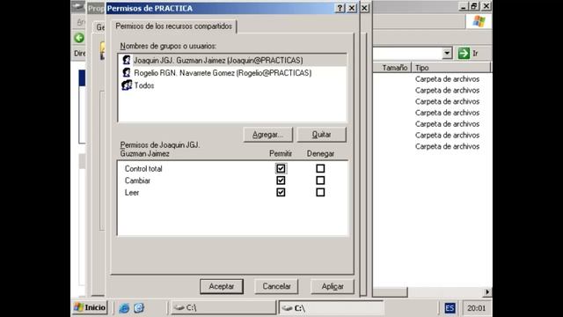Click the Quitar button

[x=321, y=135]
